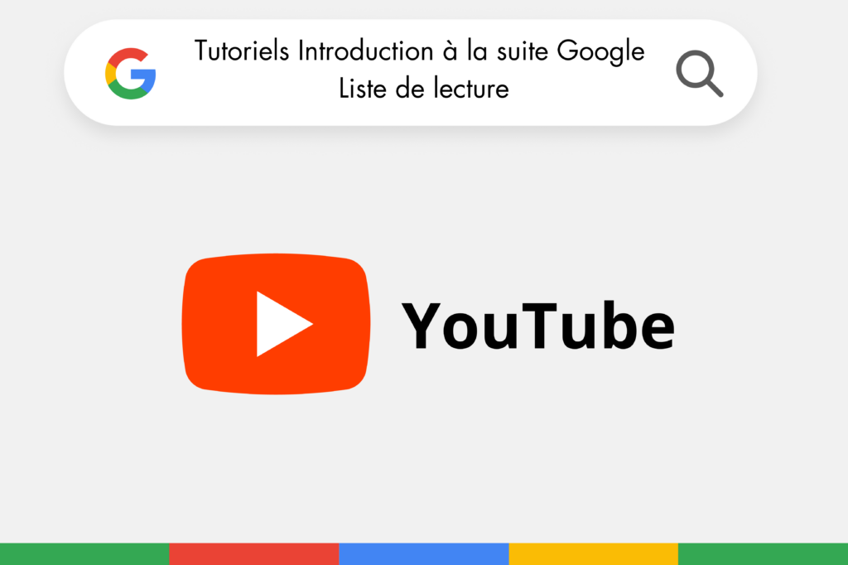Select the word Introduction in the search bar

click(x=365, y=51)
